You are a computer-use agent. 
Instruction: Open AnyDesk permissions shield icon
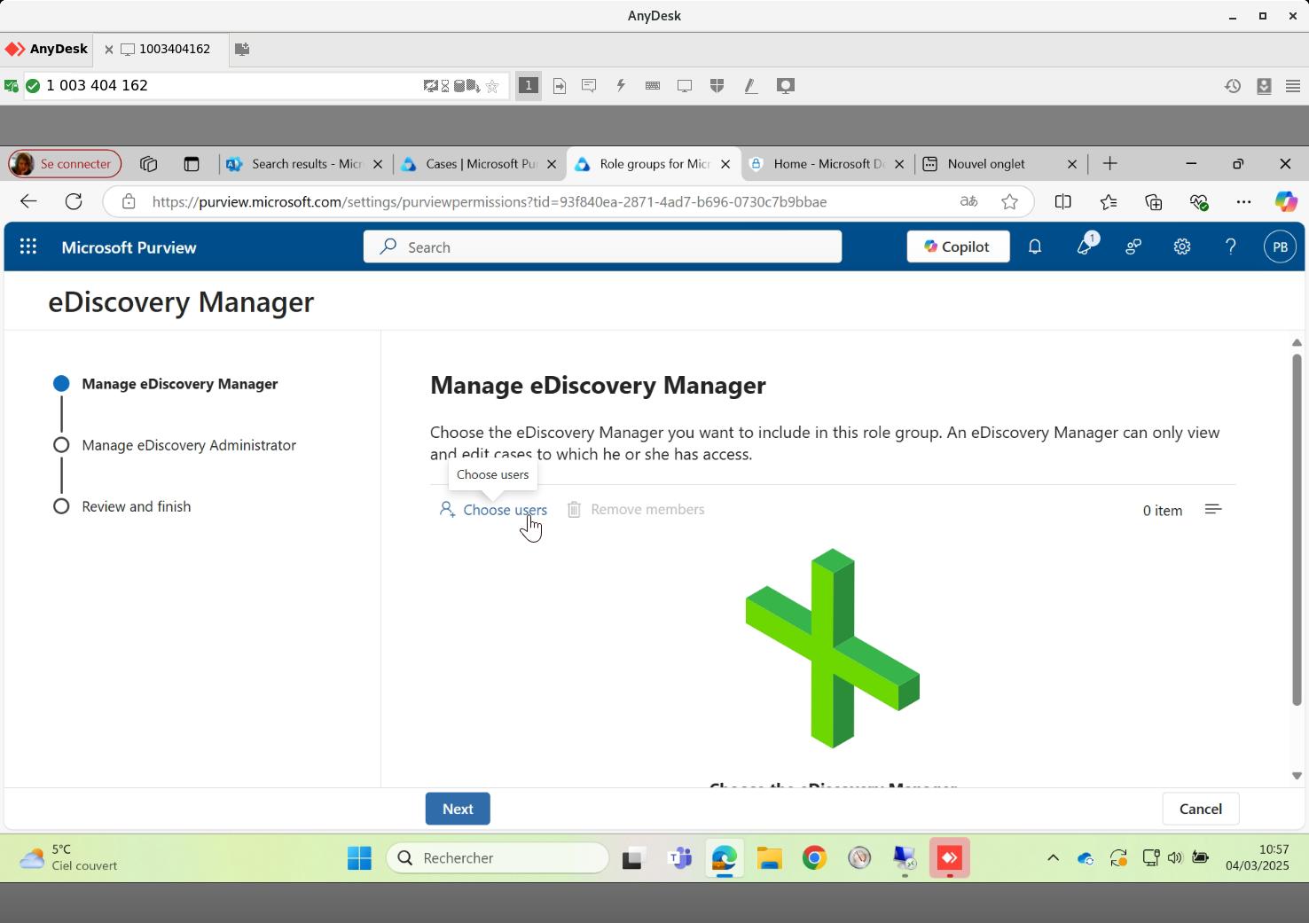point(717,85)
